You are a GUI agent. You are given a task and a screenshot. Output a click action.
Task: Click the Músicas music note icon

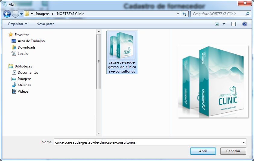coord(14,85)
